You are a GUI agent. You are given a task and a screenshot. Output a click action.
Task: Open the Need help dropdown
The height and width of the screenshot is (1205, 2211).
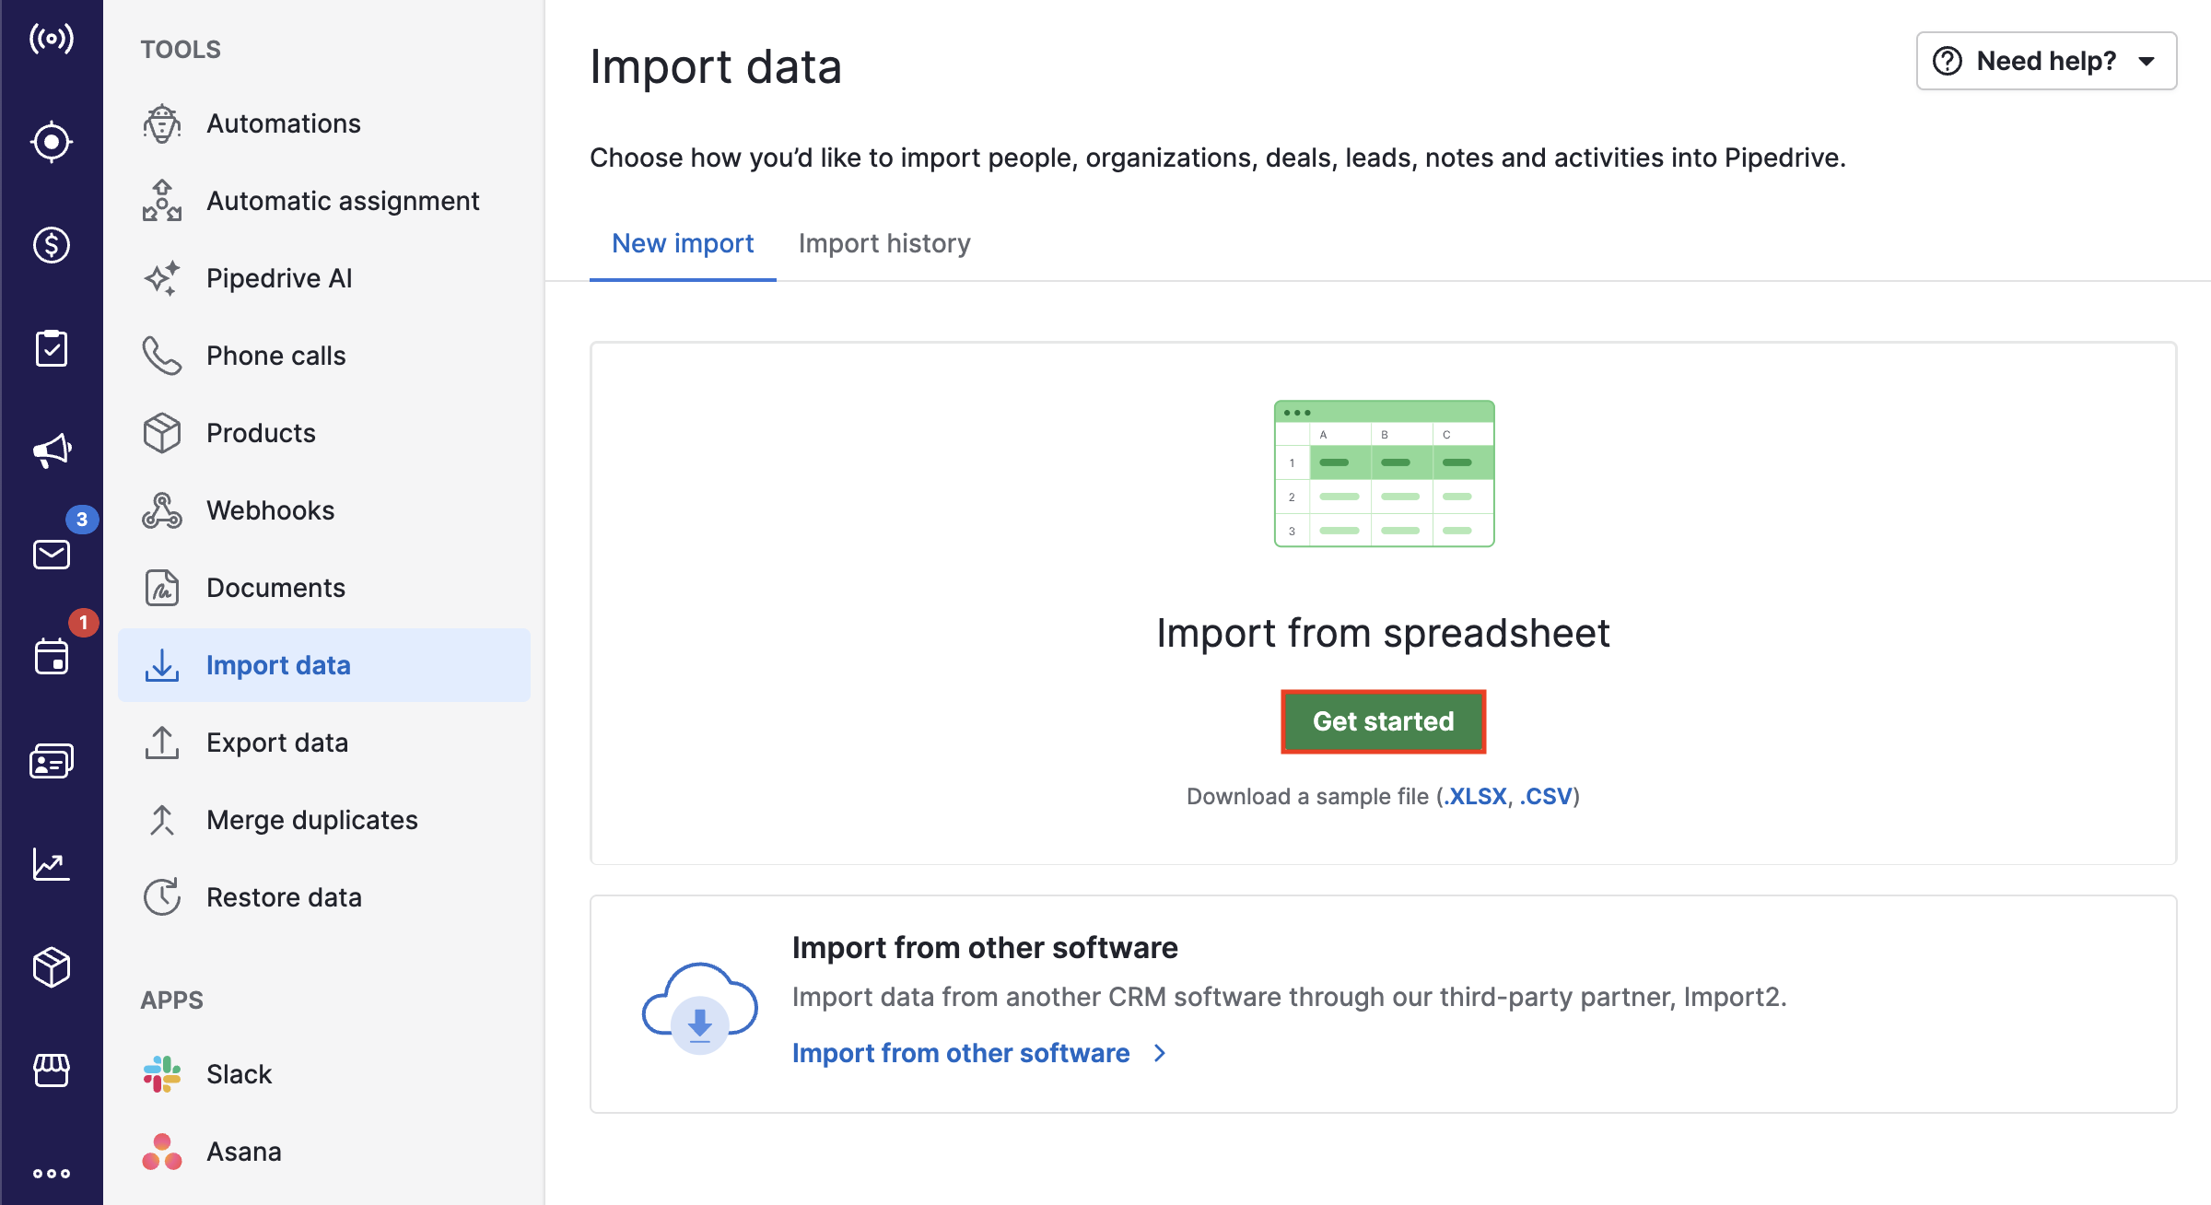(2045, 61)
